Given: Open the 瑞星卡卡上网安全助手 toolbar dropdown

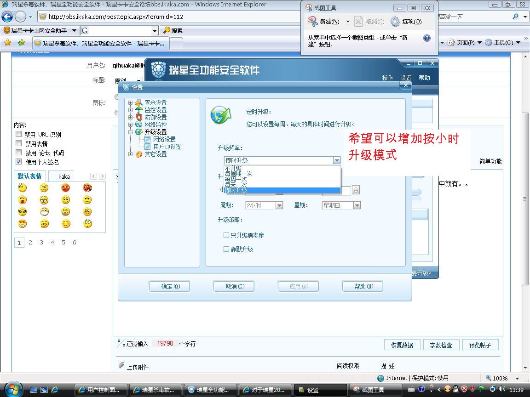Looking at the screenshot, I should point(74,30).
